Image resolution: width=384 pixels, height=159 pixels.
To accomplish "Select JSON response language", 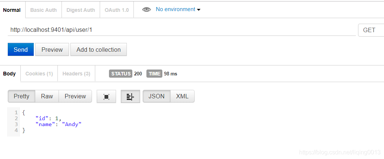I will 156,96.
